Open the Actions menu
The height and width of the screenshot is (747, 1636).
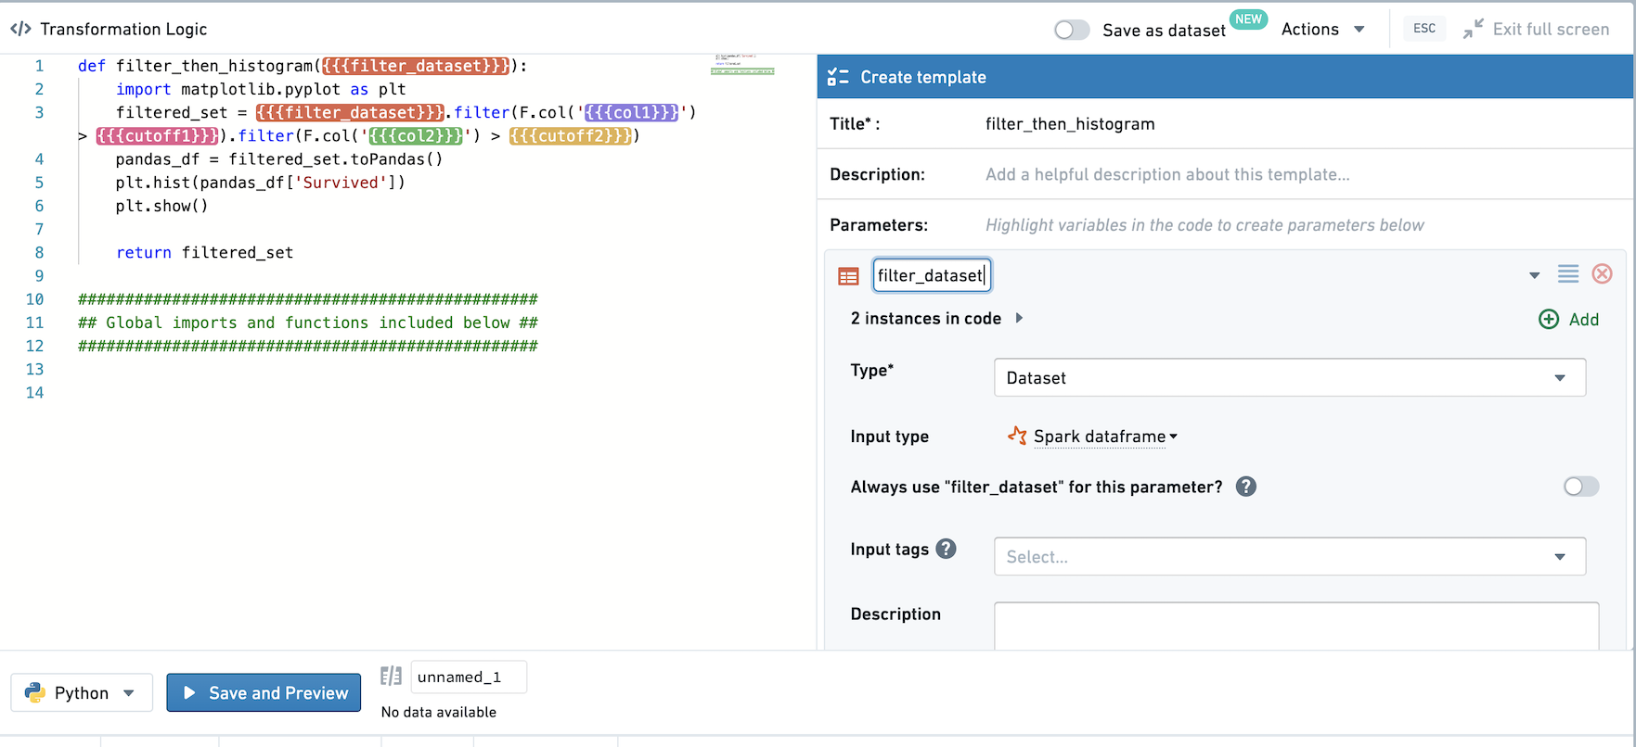[1322, 29]
